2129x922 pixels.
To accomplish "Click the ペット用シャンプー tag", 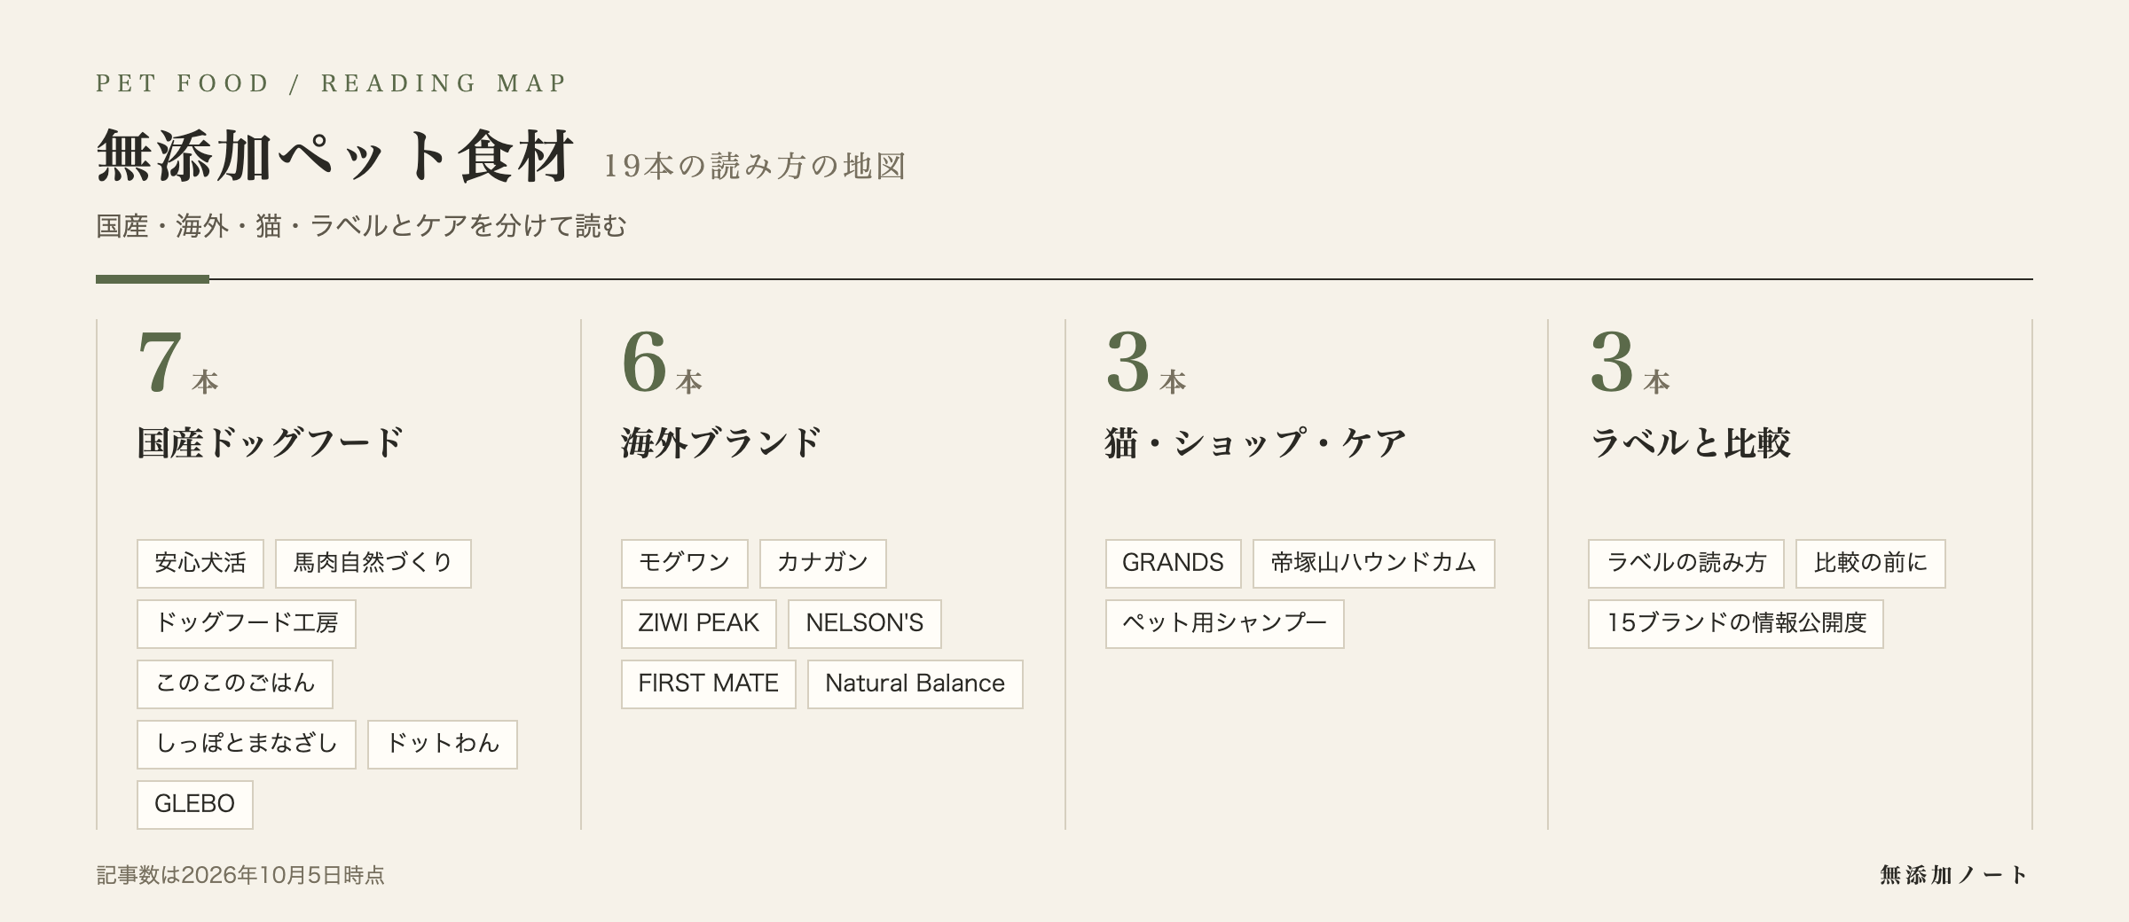I will [1224, 623].
